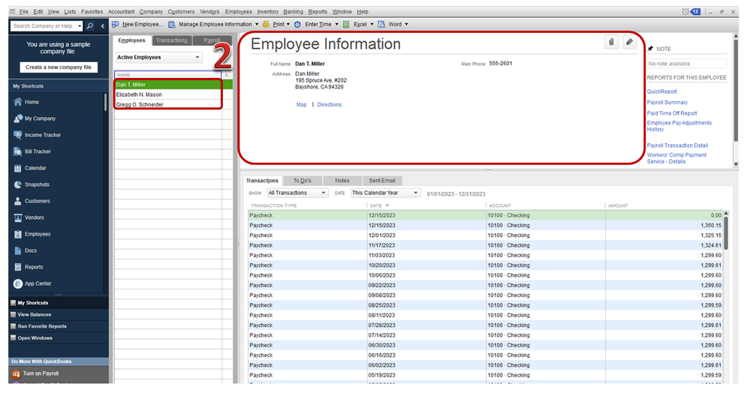Select the 12/01/2023 Paycheck row
Screen dimensions: 750x393
(485, 235)
